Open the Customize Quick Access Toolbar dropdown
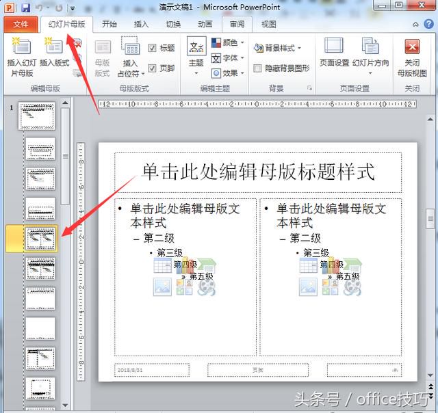This screenshot has width=438, height=413. (x=73, y=8)
